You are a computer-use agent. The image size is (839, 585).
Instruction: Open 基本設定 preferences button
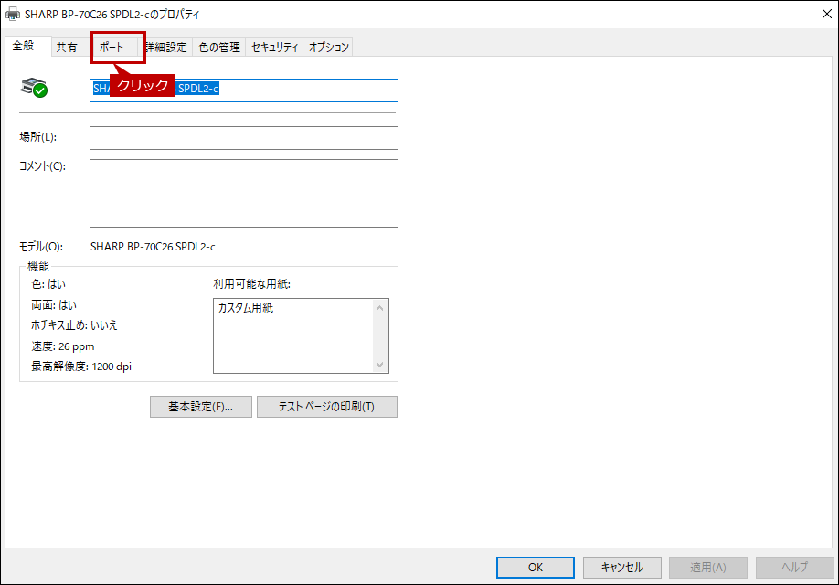200,407
